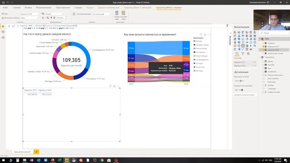The width and height of the screenshot is (290, 163).
Task: Open Excel from the taskbar
Action: pyautogui.click(x=60, y=160)
